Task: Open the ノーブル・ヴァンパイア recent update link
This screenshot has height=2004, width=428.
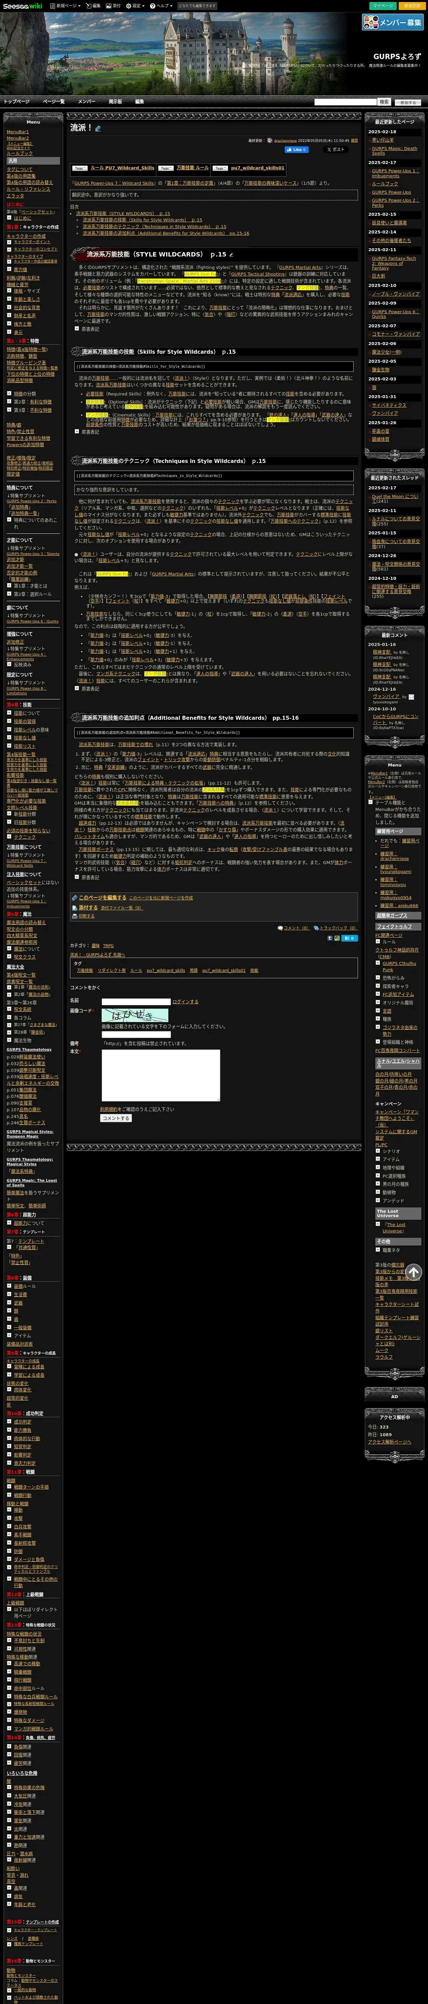Action: [395, 293]
